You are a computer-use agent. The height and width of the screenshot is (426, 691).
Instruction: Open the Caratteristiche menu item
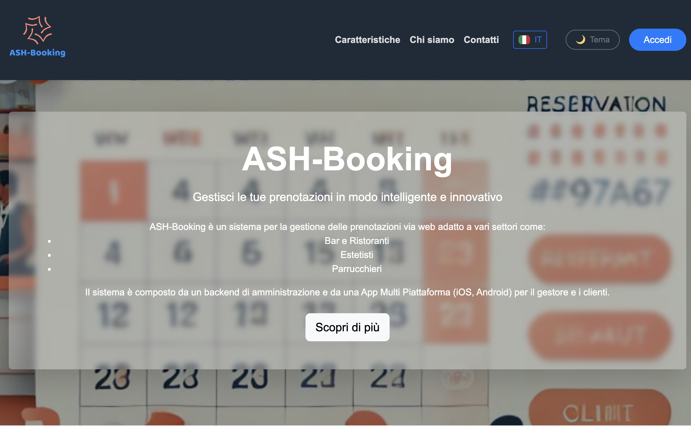click(367, 40)
